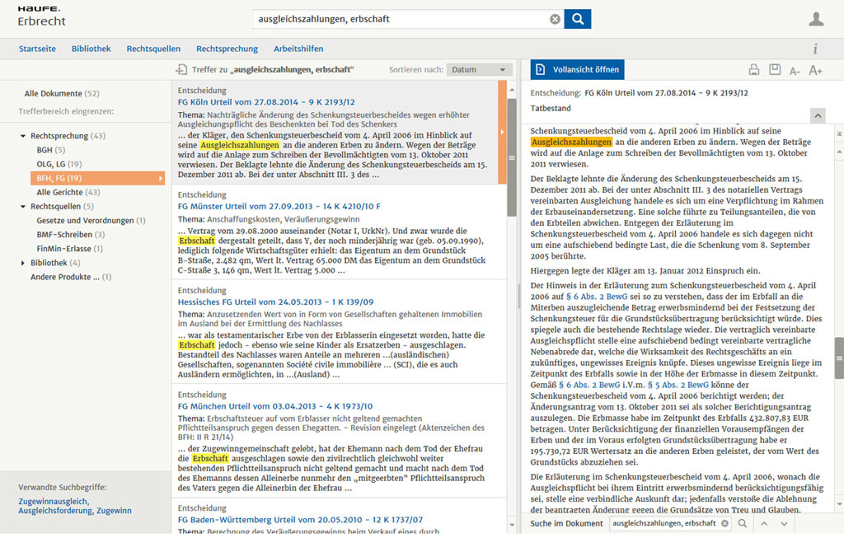844x552 pixels.
Task: Click document panel scrollbar thumb
Action: (839, 358)
